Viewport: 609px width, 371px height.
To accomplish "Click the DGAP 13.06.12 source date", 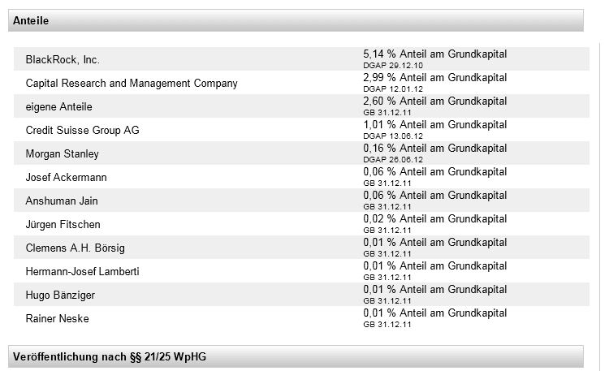I will [393, 136].
